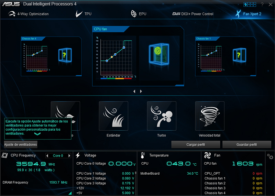Show previous fan with left arrow
Screen dimensions: 275x196
click(x=134, y=91)
